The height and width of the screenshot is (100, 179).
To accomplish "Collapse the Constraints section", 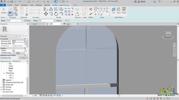I will [25, 39].
